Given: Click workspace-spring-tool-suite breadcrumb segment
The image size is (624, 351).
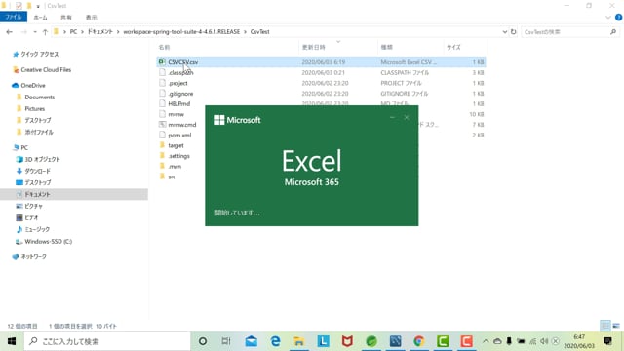Looking at the screenshot, I should [181, 32].
